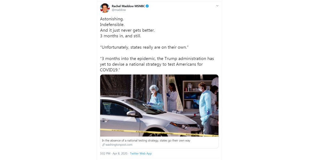This screenshot has width=320, height=160.
Task: Open the Twitter Web App source link
Action: (x=141, y=154)
